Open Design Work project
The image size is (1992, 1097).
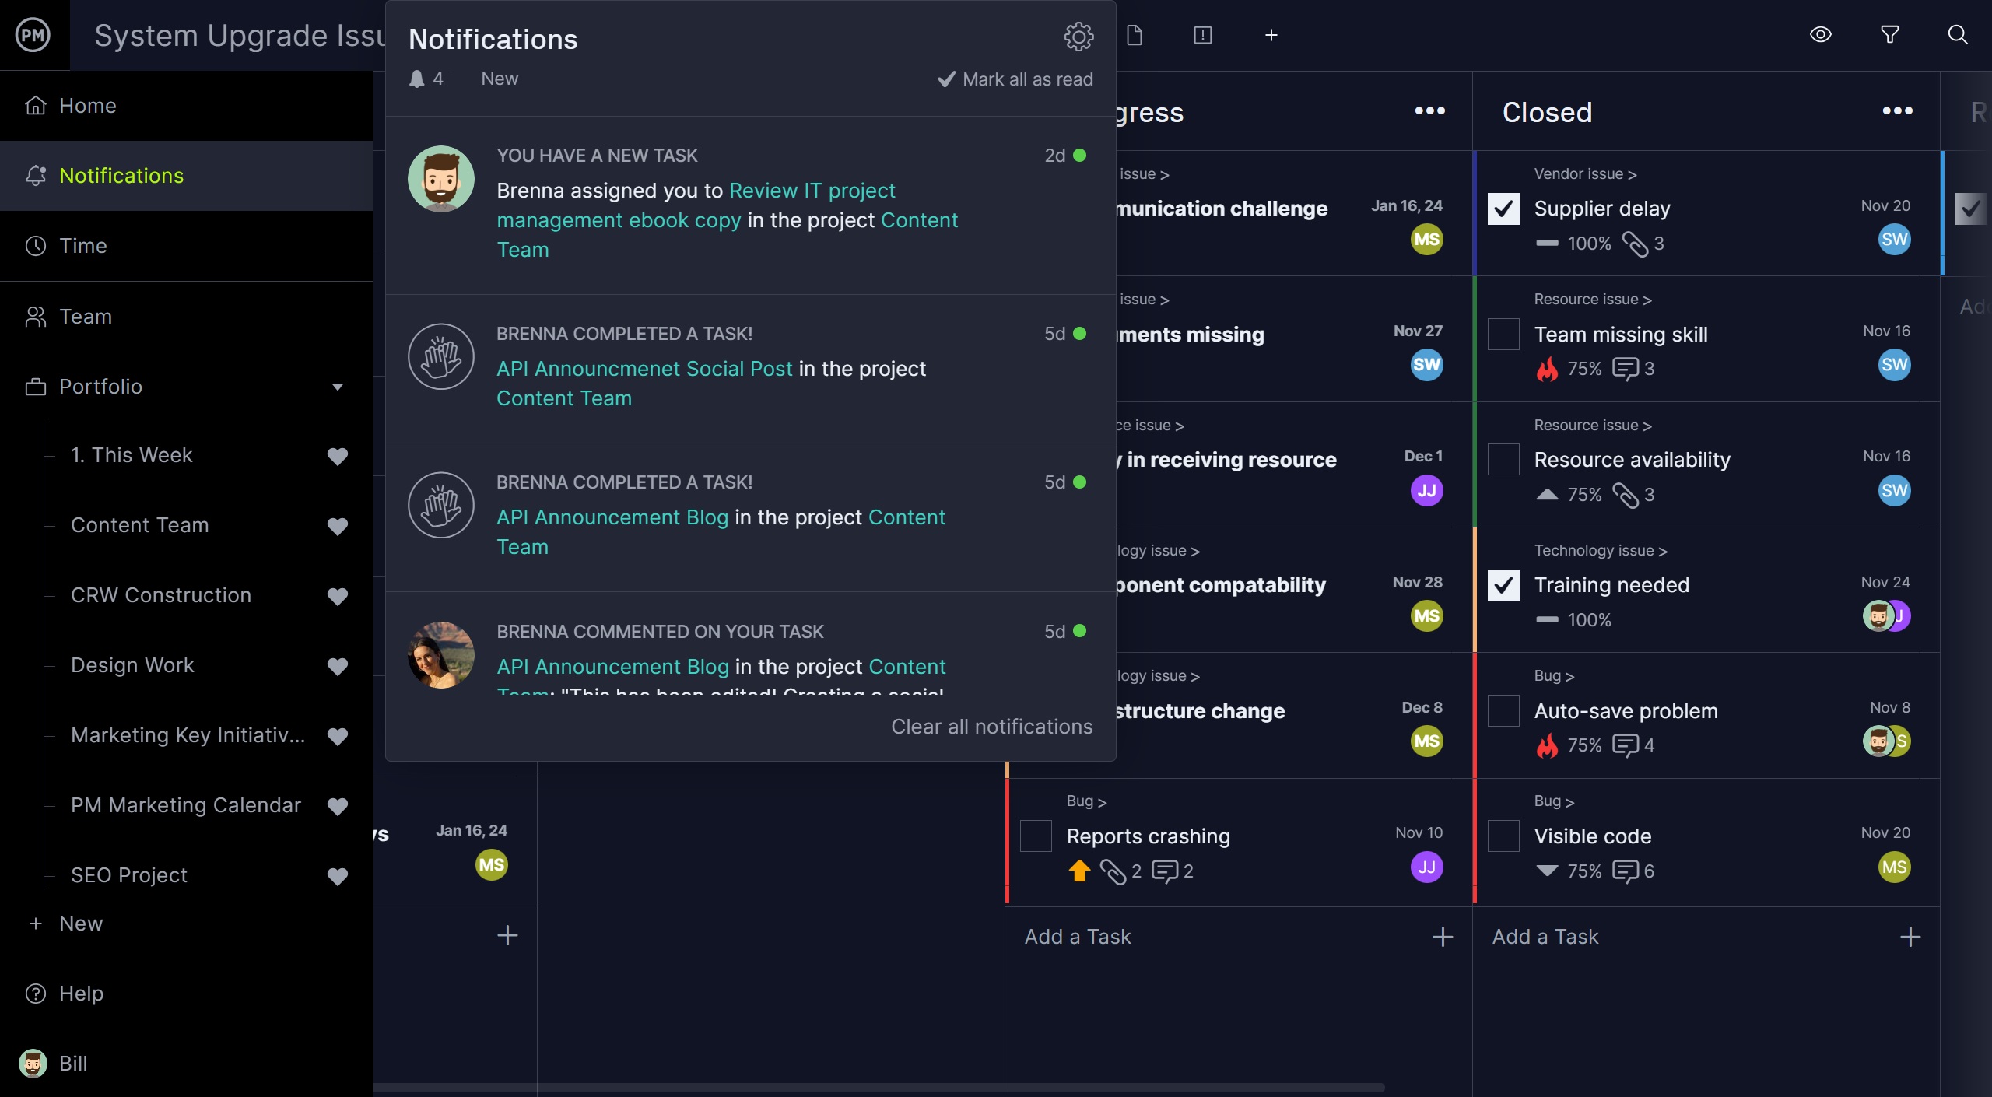click(x=132, y=665)
